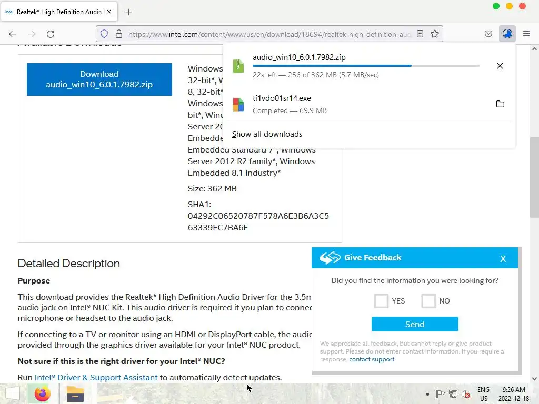The width and height of the screenshot is (539, 404).
Task: Click 'Not sure if this is the right driver' text
Action: [x=122, y=361]
